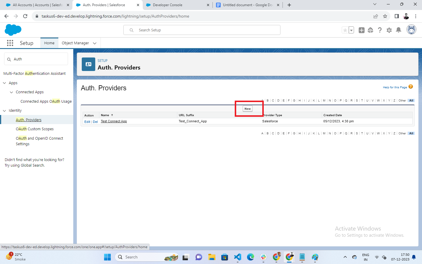Open Chrome profile avatar in toolbar
Viewport: 422px width, 264px height.
406,16
